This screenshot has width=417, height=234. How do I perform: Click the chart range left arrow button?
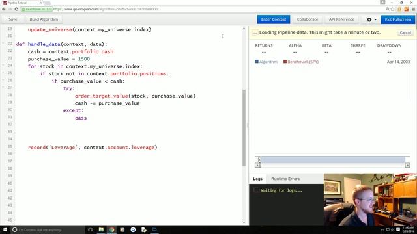coord(257,165)
